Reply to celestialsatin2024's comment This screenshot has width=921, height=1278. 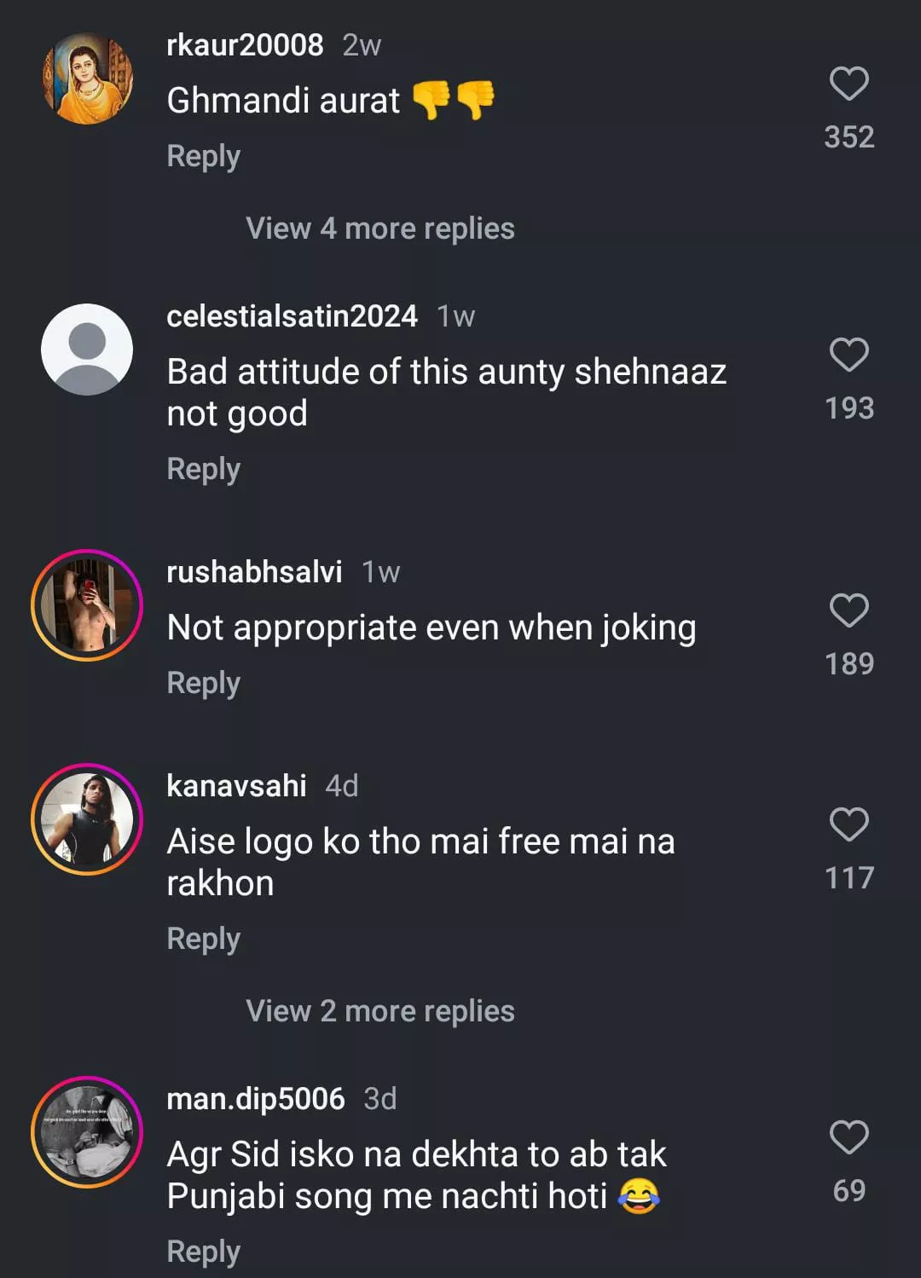point(203,469)
